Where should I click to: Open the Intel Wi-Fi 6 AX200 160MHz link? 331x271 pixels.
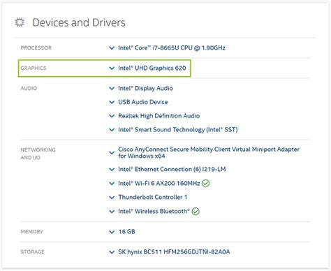coord(159,183)
